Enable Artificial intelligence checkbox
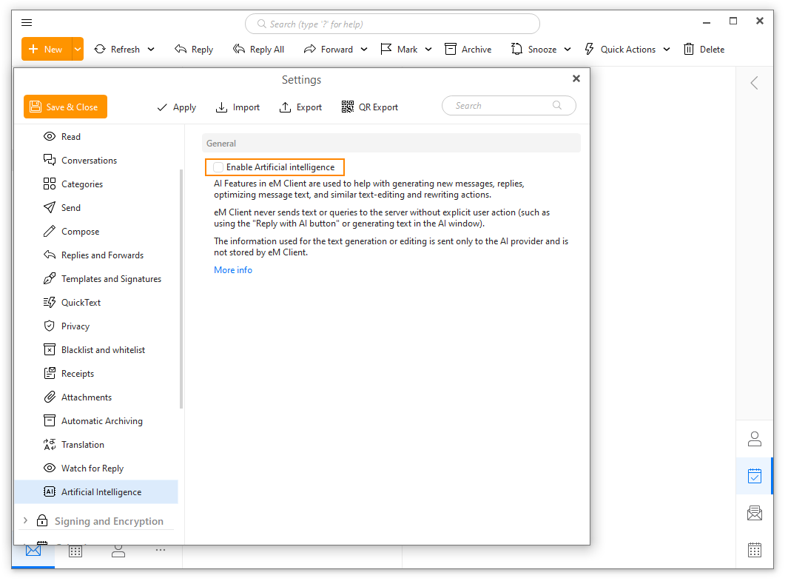The height and width of the screenshot is (581, 788). point(218,167)
